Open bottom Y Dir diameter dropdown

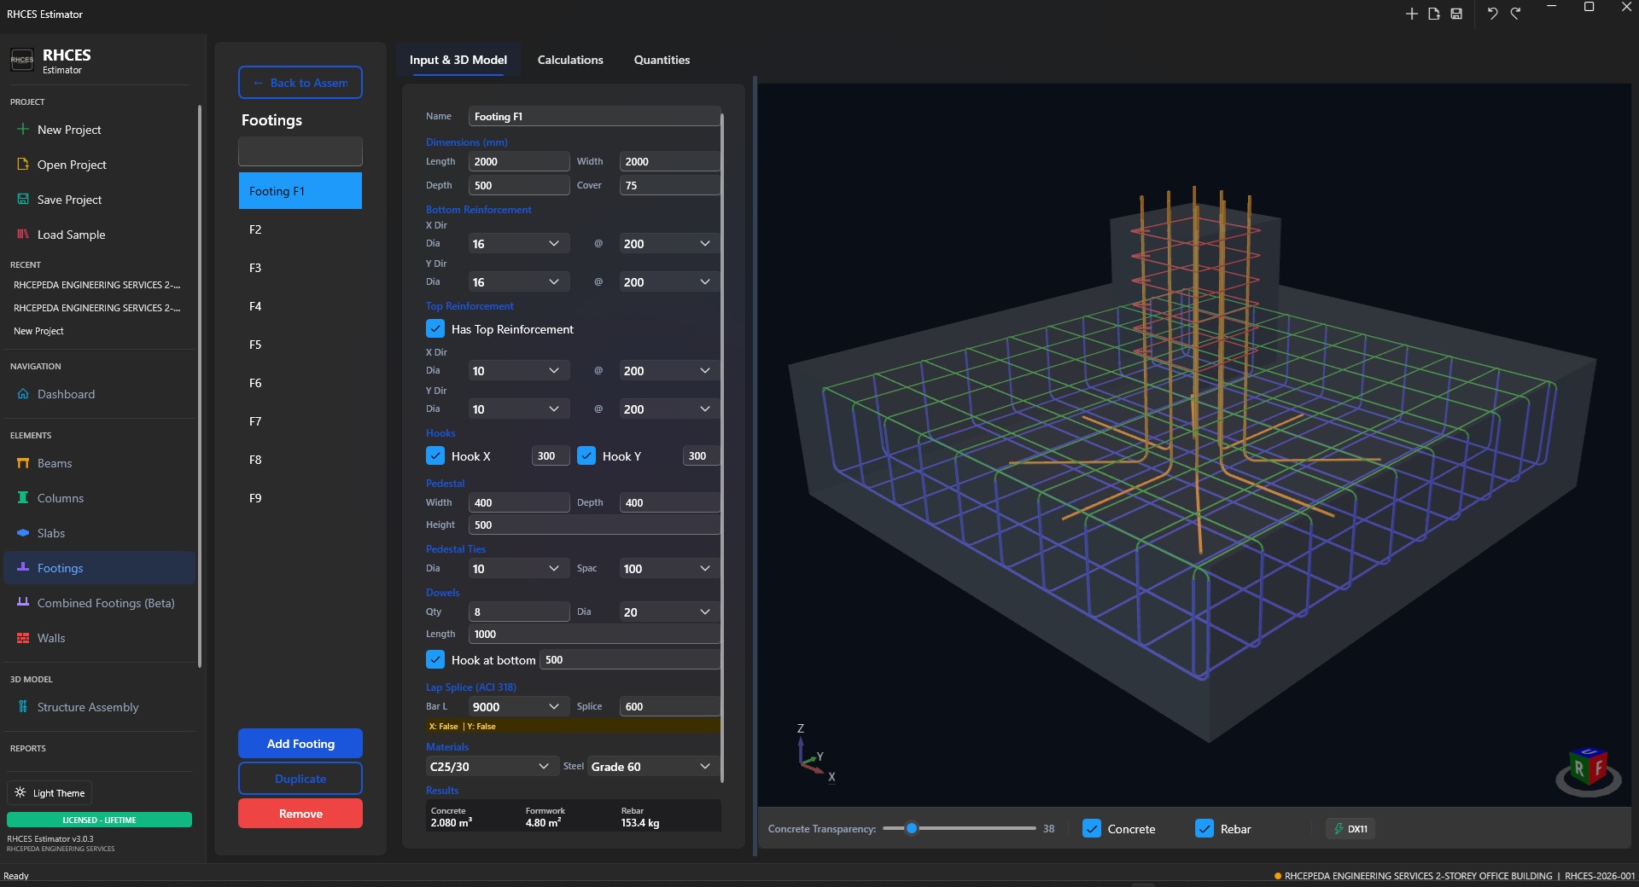[518, 282]
